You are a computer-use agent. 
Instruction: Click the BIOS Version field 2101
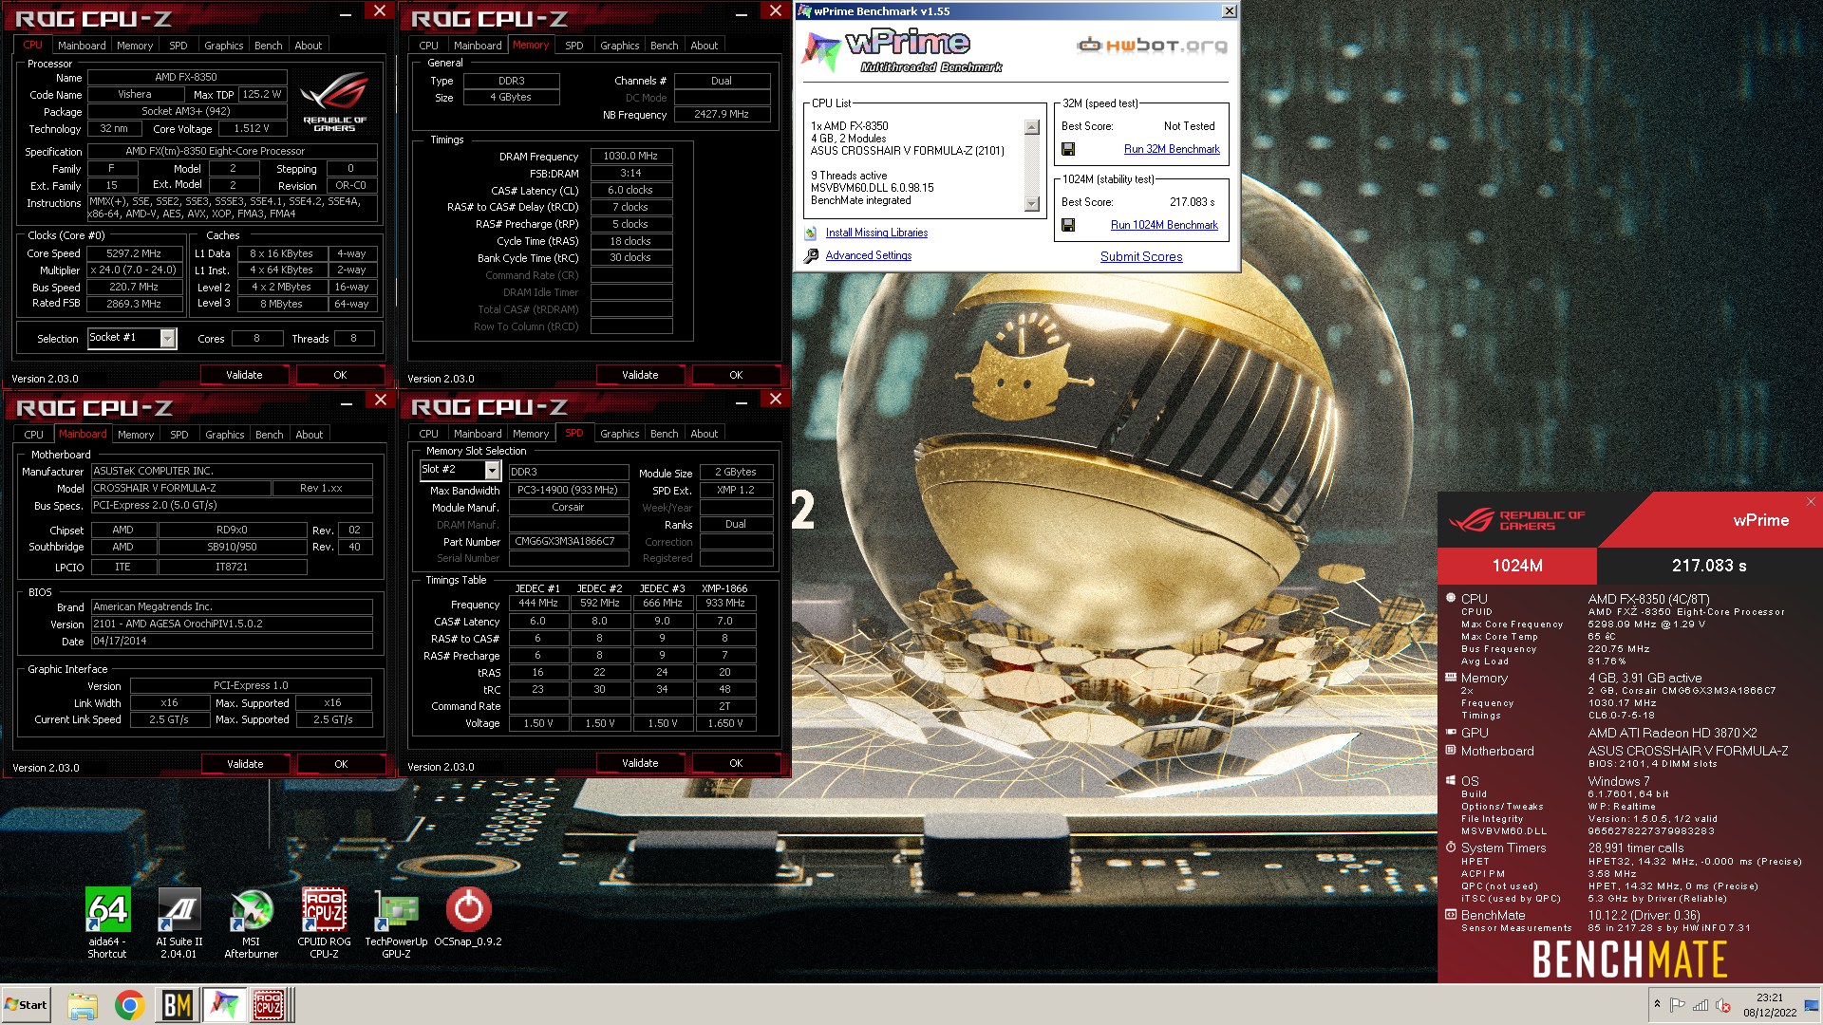click(x=232, y=624)
